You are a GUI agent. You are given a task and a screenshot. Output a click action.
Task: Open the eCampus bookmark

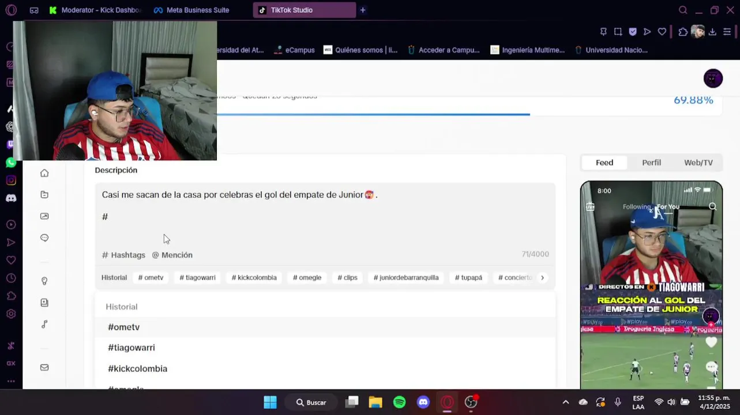coord(295,50)
